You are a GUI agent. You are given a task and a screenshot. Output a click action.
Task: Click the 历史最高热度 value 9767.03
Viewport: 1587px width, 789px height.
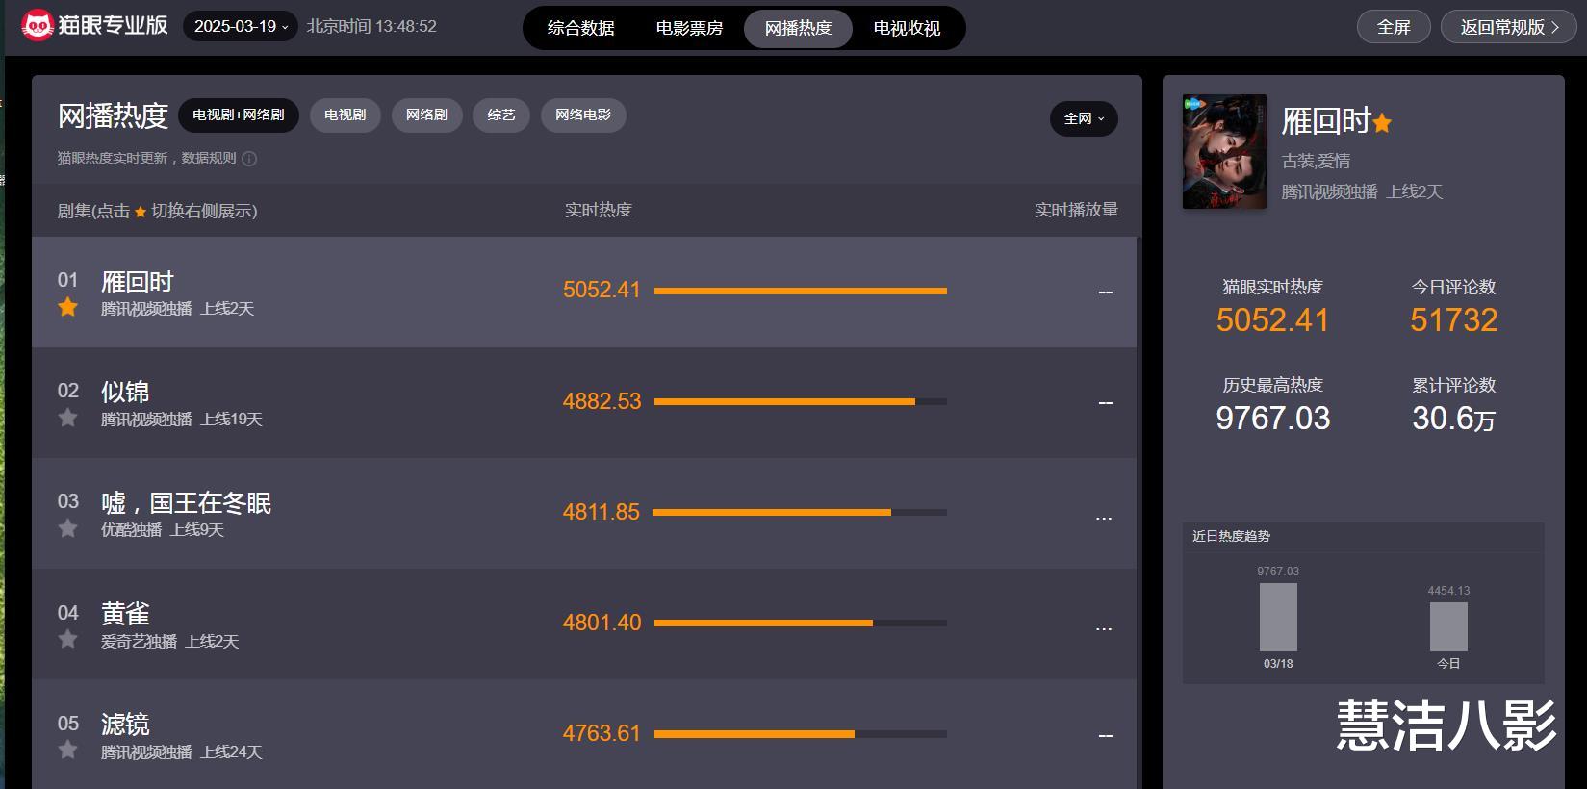[1272, 419]
